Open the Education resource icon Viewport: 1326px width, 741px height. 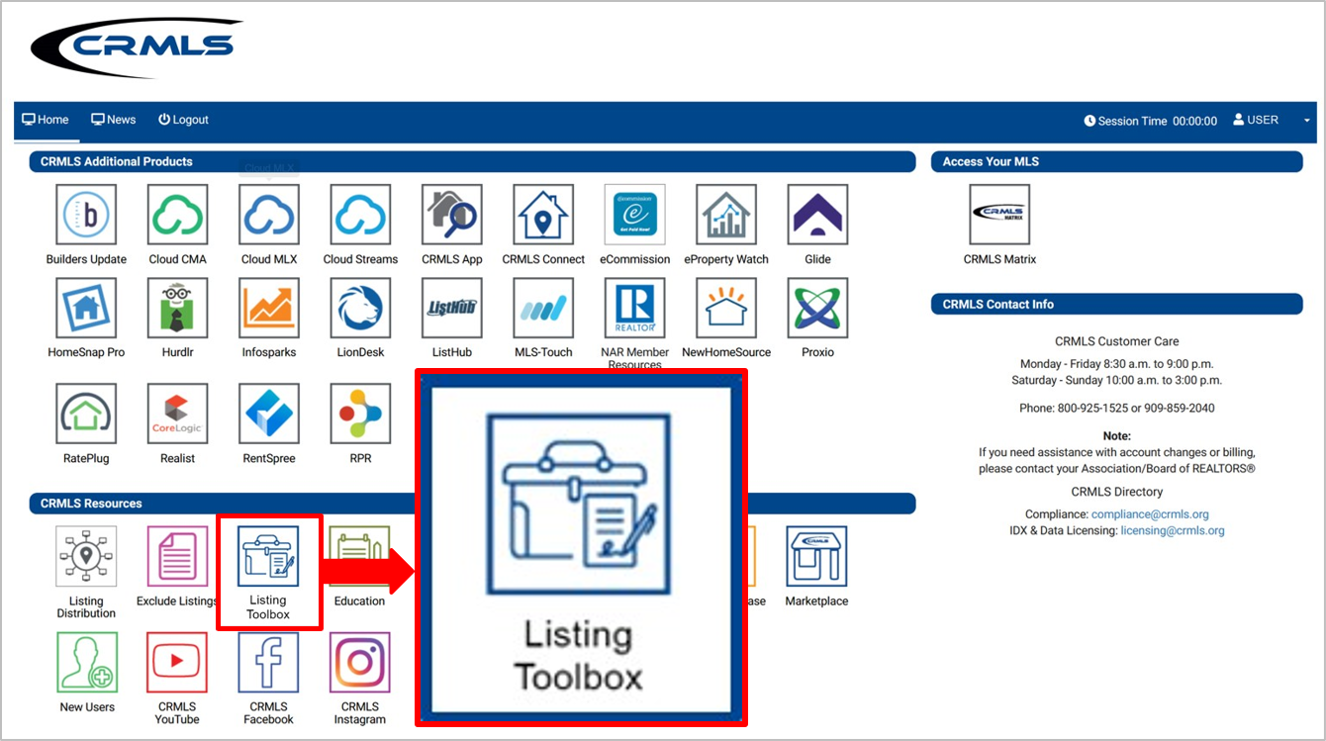point(360,556)
